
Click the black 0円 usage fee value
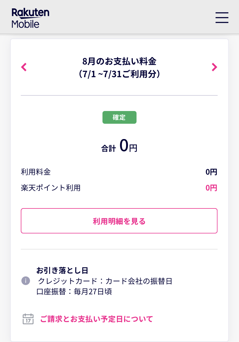point(211,172)
